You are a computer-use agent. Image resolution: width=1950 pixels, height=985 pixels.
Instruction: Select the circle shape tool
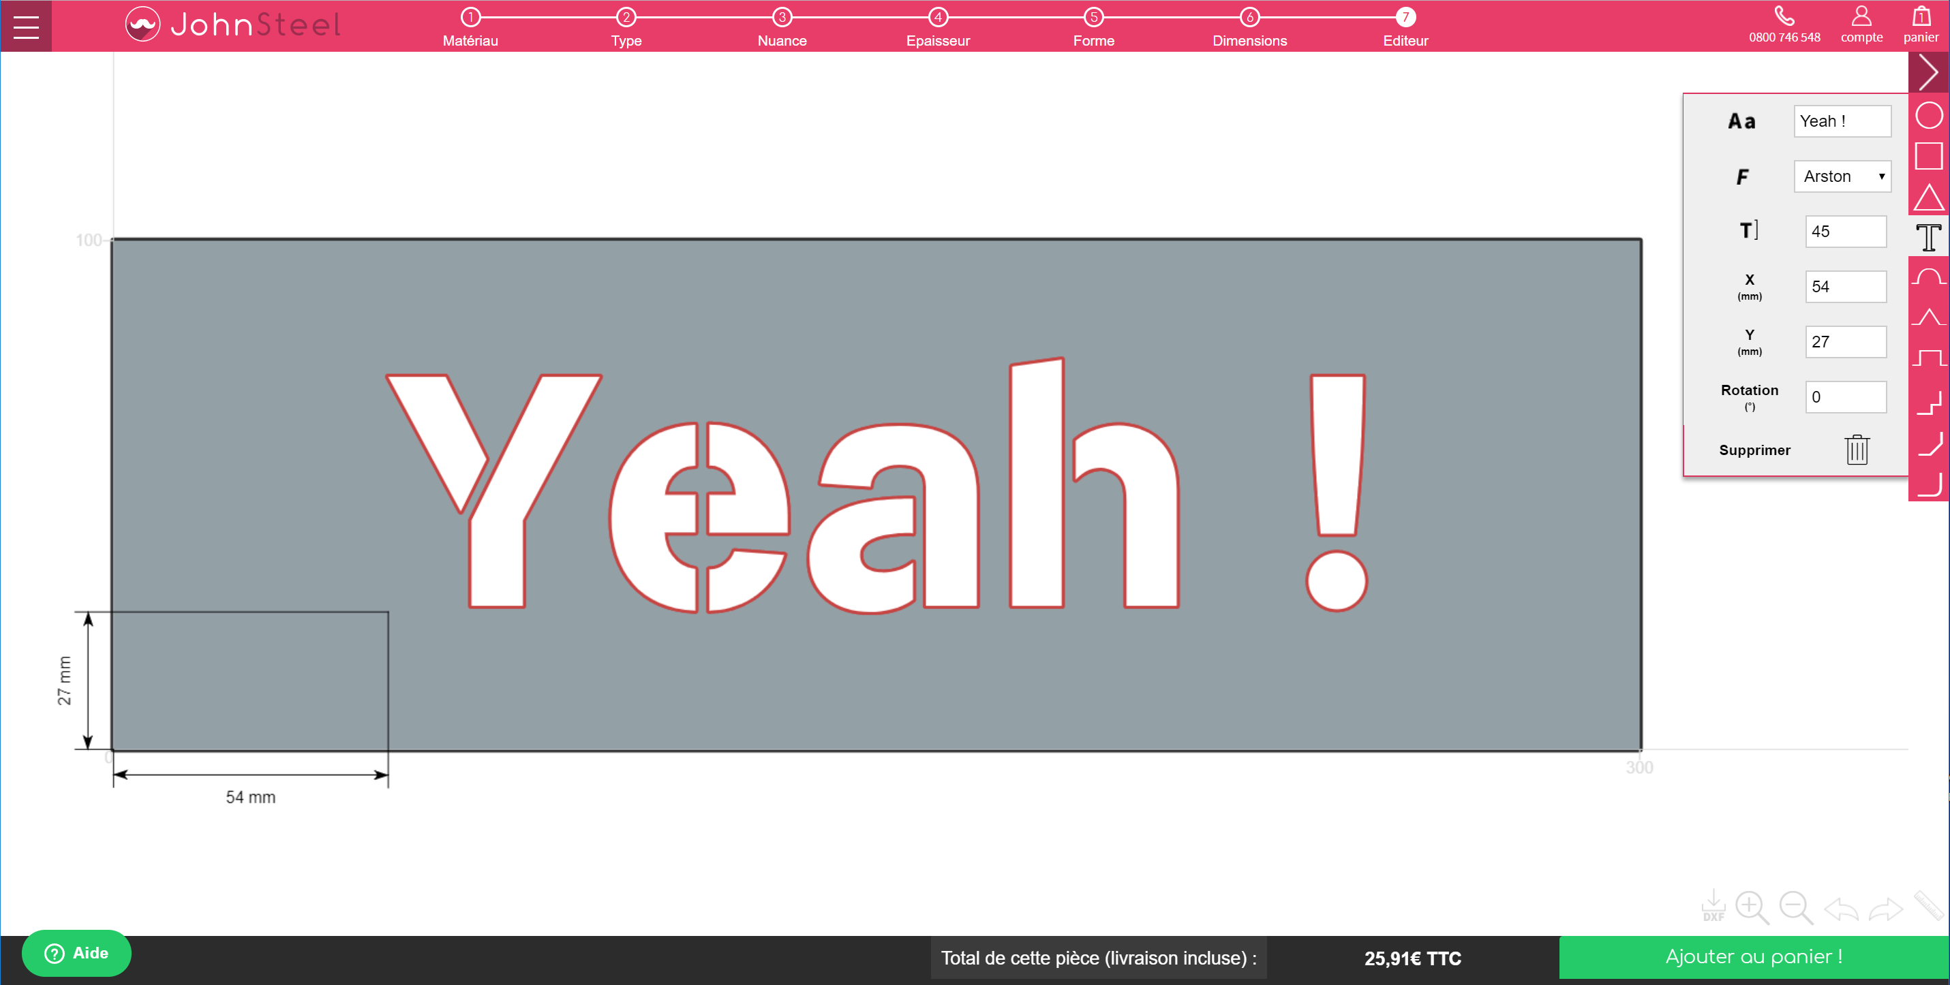coord(1928,116)
